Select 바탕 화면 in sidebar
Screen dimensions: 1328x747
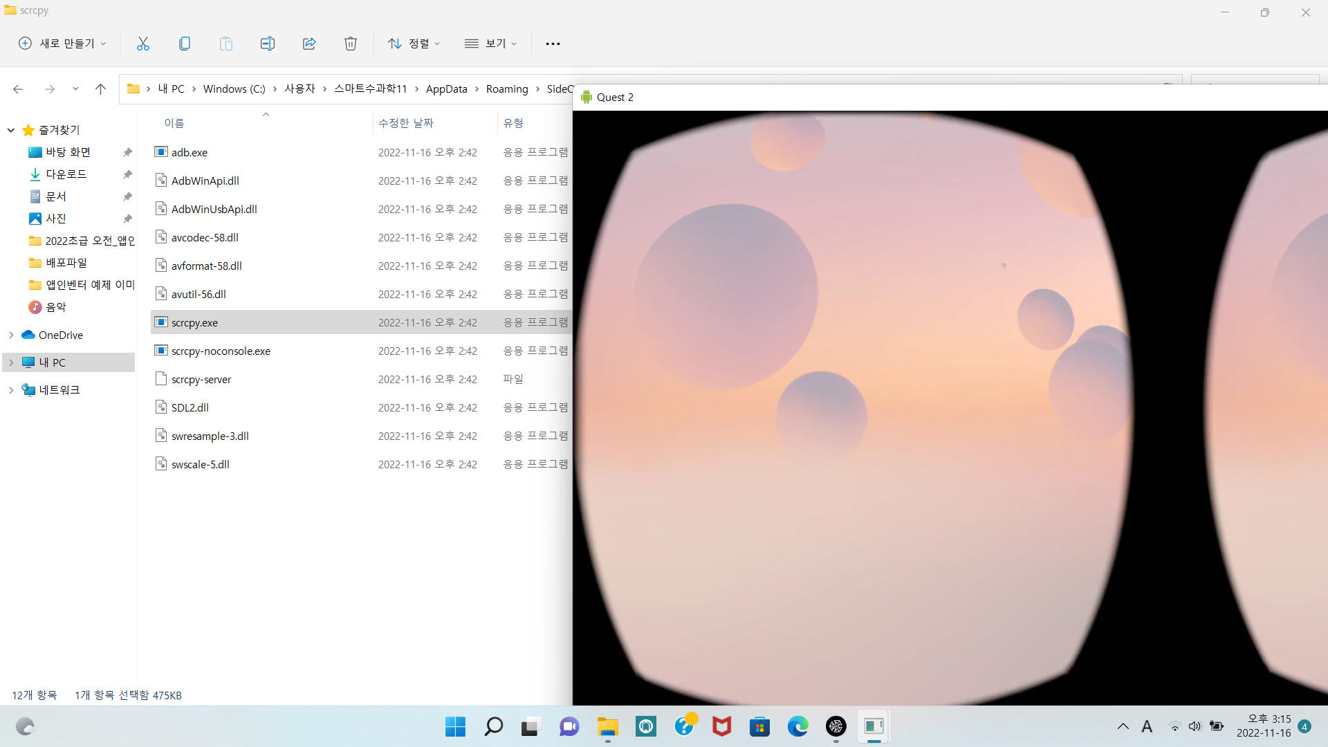(x=68, y=152)
